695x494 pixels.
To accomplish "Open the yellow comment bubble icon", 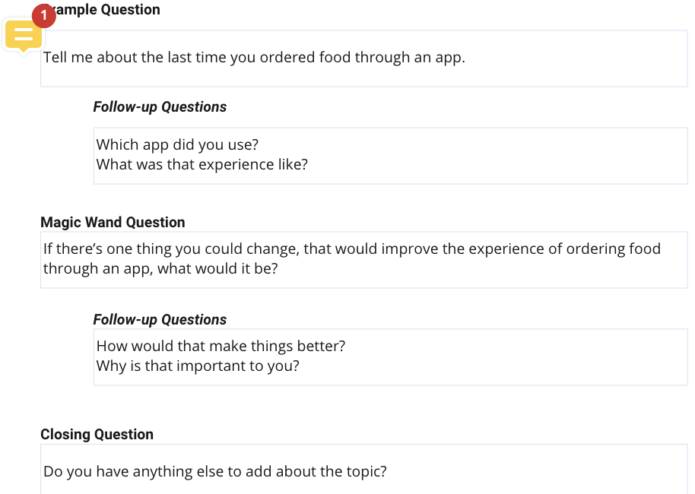I will (24, 36).
